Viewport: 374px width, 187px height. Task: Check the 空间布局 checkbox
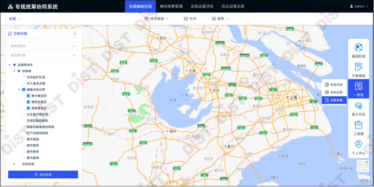point(19,164)
